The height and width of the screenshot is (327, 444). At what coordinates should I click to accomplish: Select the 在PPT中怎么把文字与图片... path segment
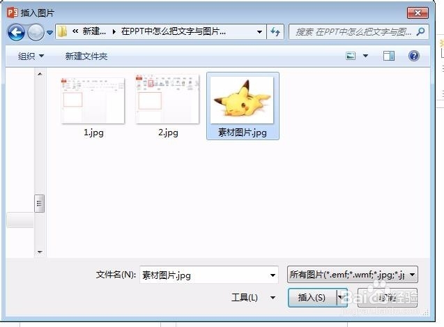[174, 31]
